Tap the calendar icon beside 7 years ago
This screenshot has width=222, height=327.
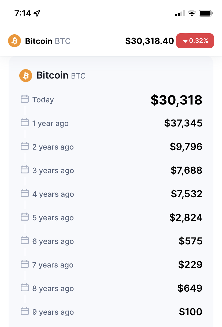click(25, 264)
